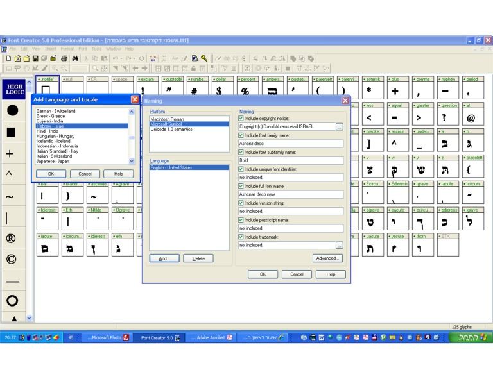Open the Window menu
The width and height of the screenshot is (493, 379).
click(x=114, y=49)
